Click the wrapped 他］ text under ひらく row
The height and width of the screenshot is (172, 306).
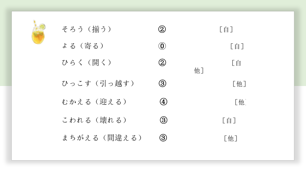(x=199, y=70)
